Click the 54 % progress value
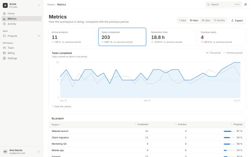 tap(240, 137)
